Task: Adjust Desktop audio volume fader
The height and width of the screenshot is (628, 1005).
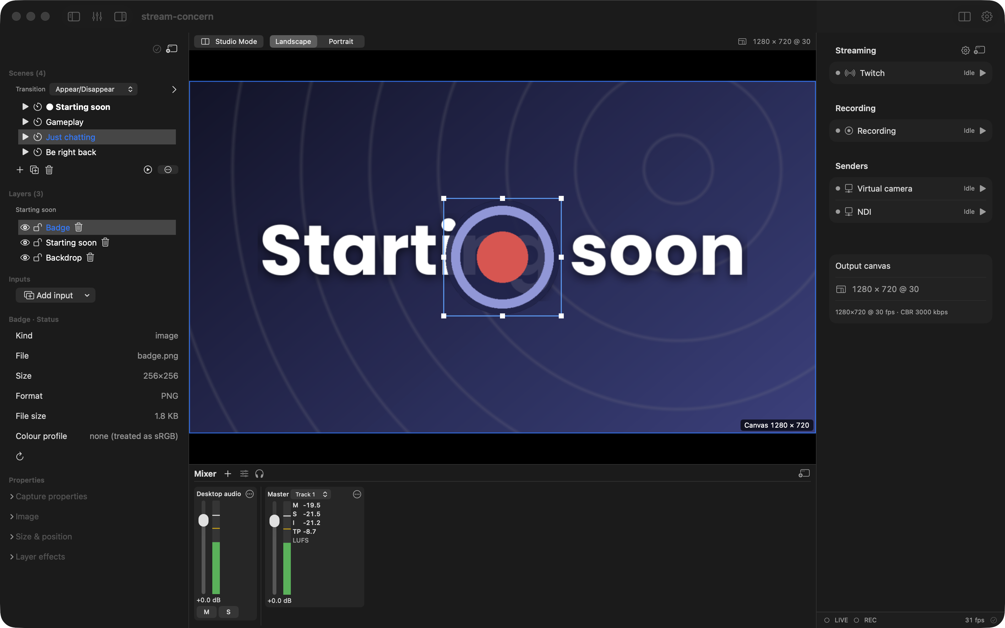Action: [204, 520]
